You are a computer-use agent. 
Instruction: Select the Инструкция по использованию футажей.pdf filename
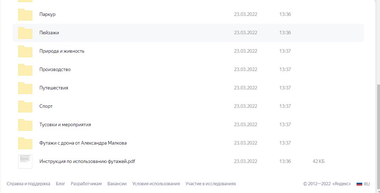87,162
